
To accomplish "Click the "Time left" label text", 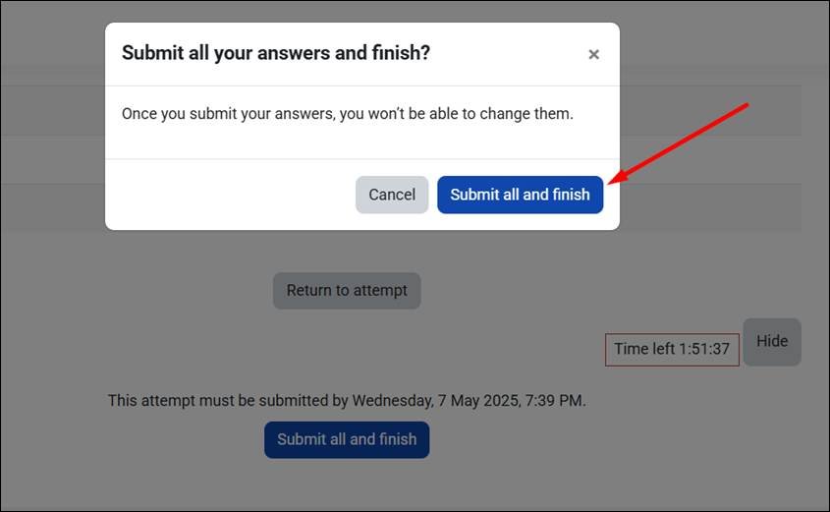I will coord(644,349).
